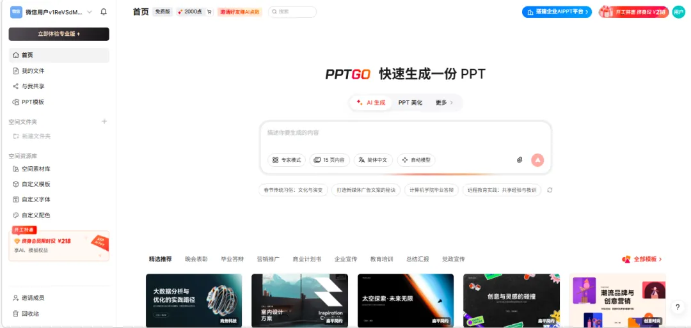Open the 大数据分析与优化的实践路径 template
This screenshot has width=691, height=328.
(x=194, y=301)
